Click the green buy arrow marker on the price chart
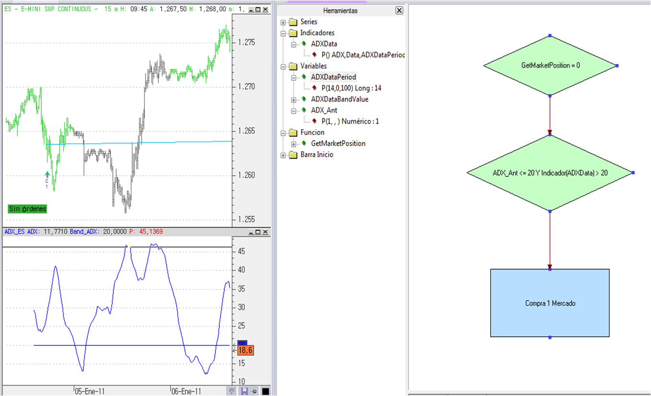 click(47, 174)
